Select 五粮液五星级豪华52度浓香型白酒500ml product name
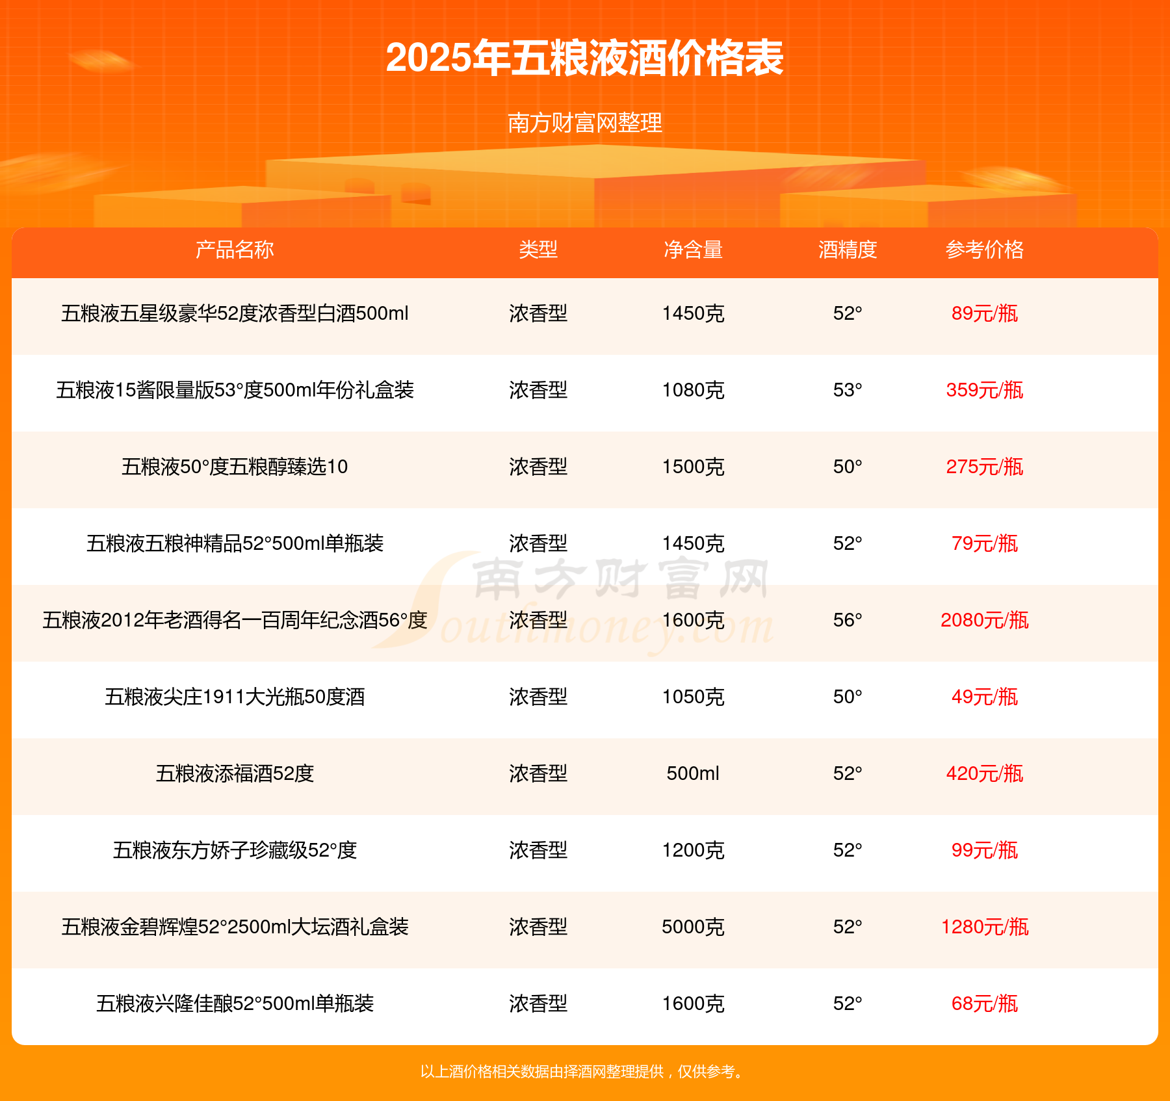Viewport: 1170px width, 1101px height. [x=235, y=313]
